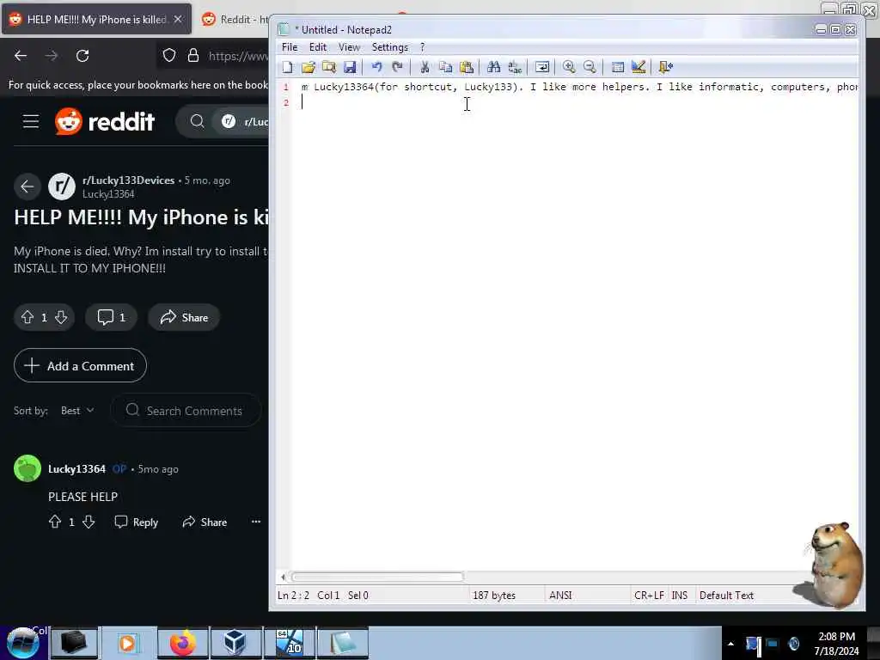Share the iPhone post

pyautogui.click(x=184, y=317)
